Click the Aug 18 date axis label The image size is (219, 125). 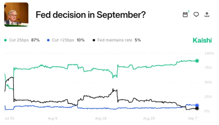pyautogui.click(x=101, y=118)
